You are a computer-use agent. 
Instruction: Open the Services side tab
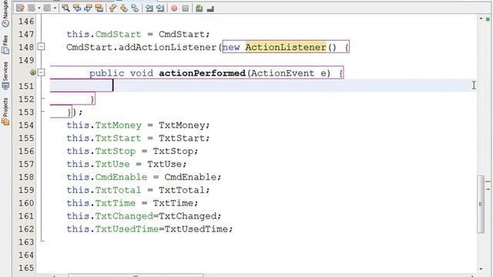click(5, 75)
